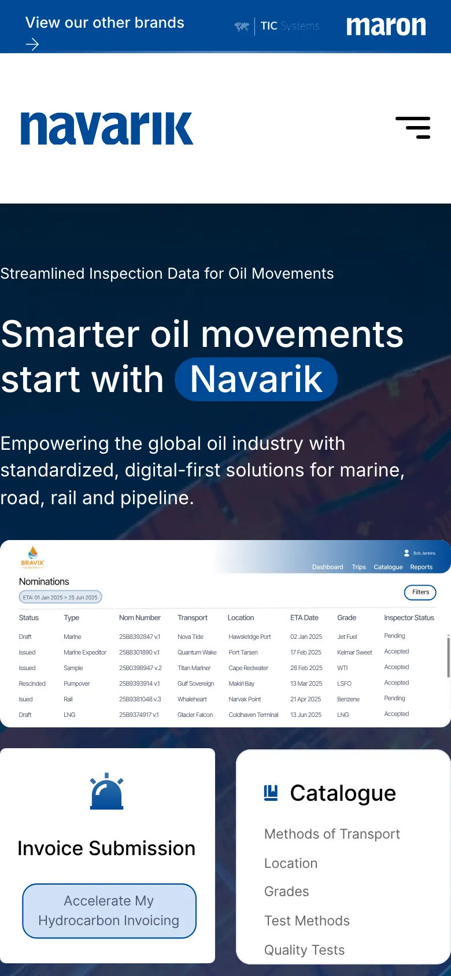451x976 pixels.
Task: Click the 02 Jan 2025 ETA date
Action: coord(306,637)
